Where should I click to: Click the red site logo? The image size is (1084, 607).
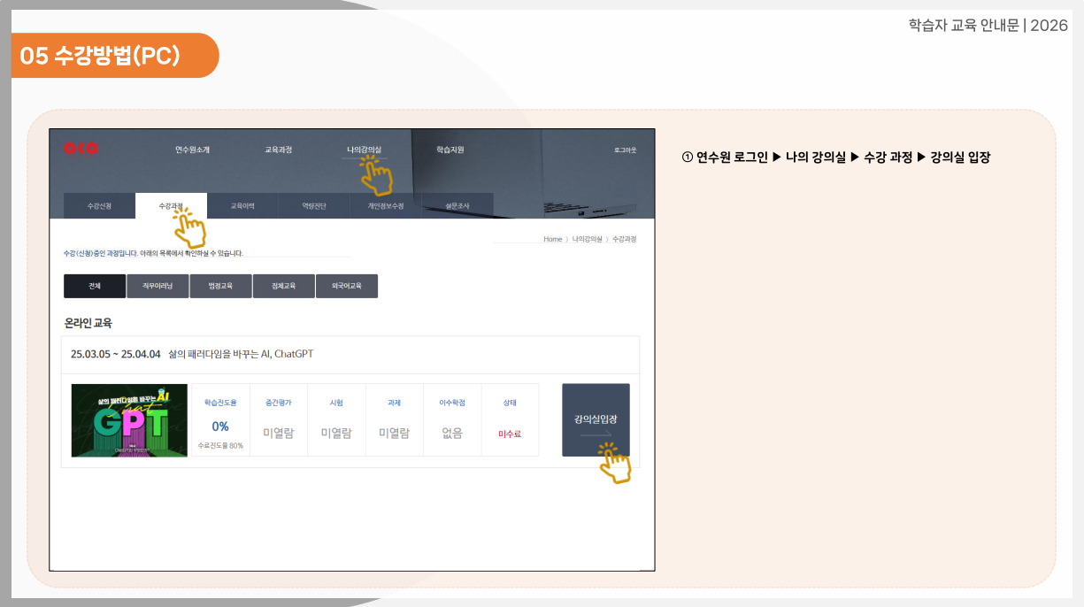pyautogui.click(x=81, y=149)
